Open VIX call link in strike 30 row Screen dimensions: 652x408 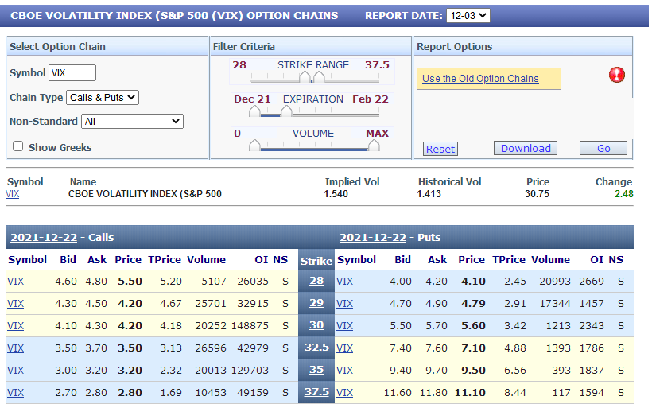15,326
